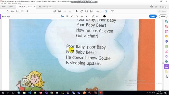
Task: Select the active Fill & Sign sidebar tool
Action: pyautogui.click(x=166, y=66)
